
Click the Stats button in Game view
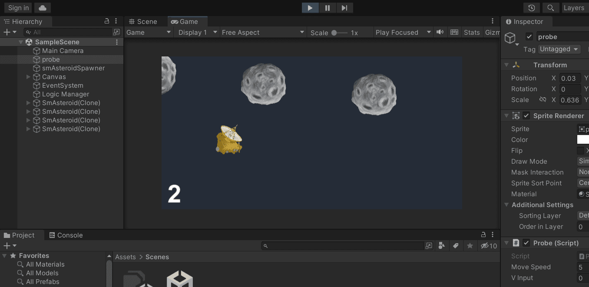472,33
